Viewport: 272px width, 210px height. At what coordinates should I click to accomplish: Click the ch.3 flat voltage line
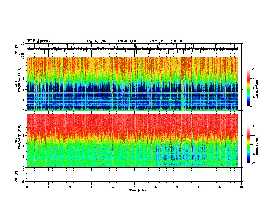pyautogui.click(x=133, y=176)
